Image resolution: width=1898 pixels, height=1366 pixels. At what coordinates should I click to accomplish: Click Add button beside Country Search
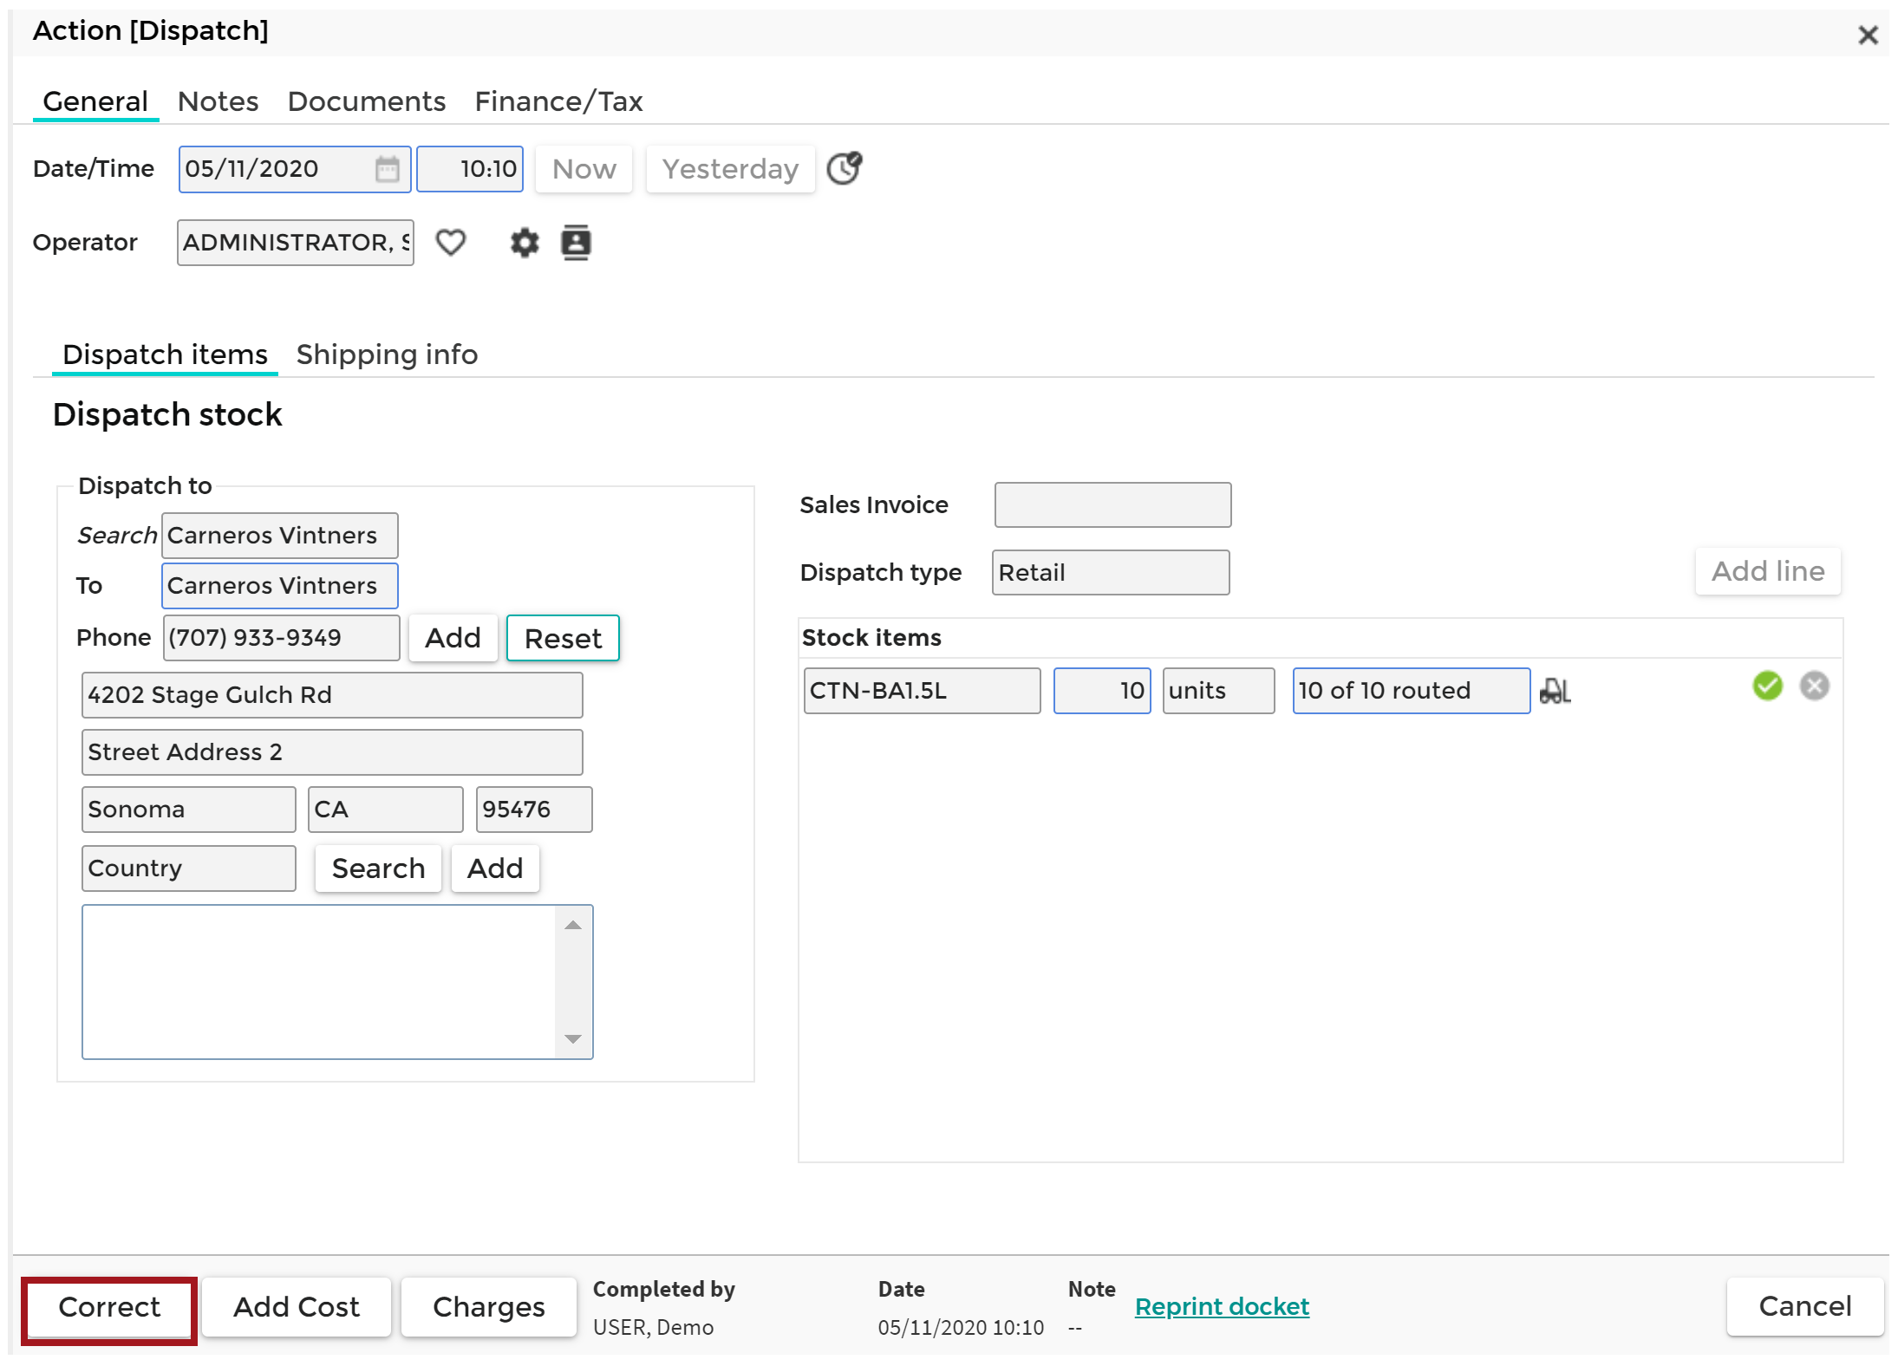click(x=495, y=868)
